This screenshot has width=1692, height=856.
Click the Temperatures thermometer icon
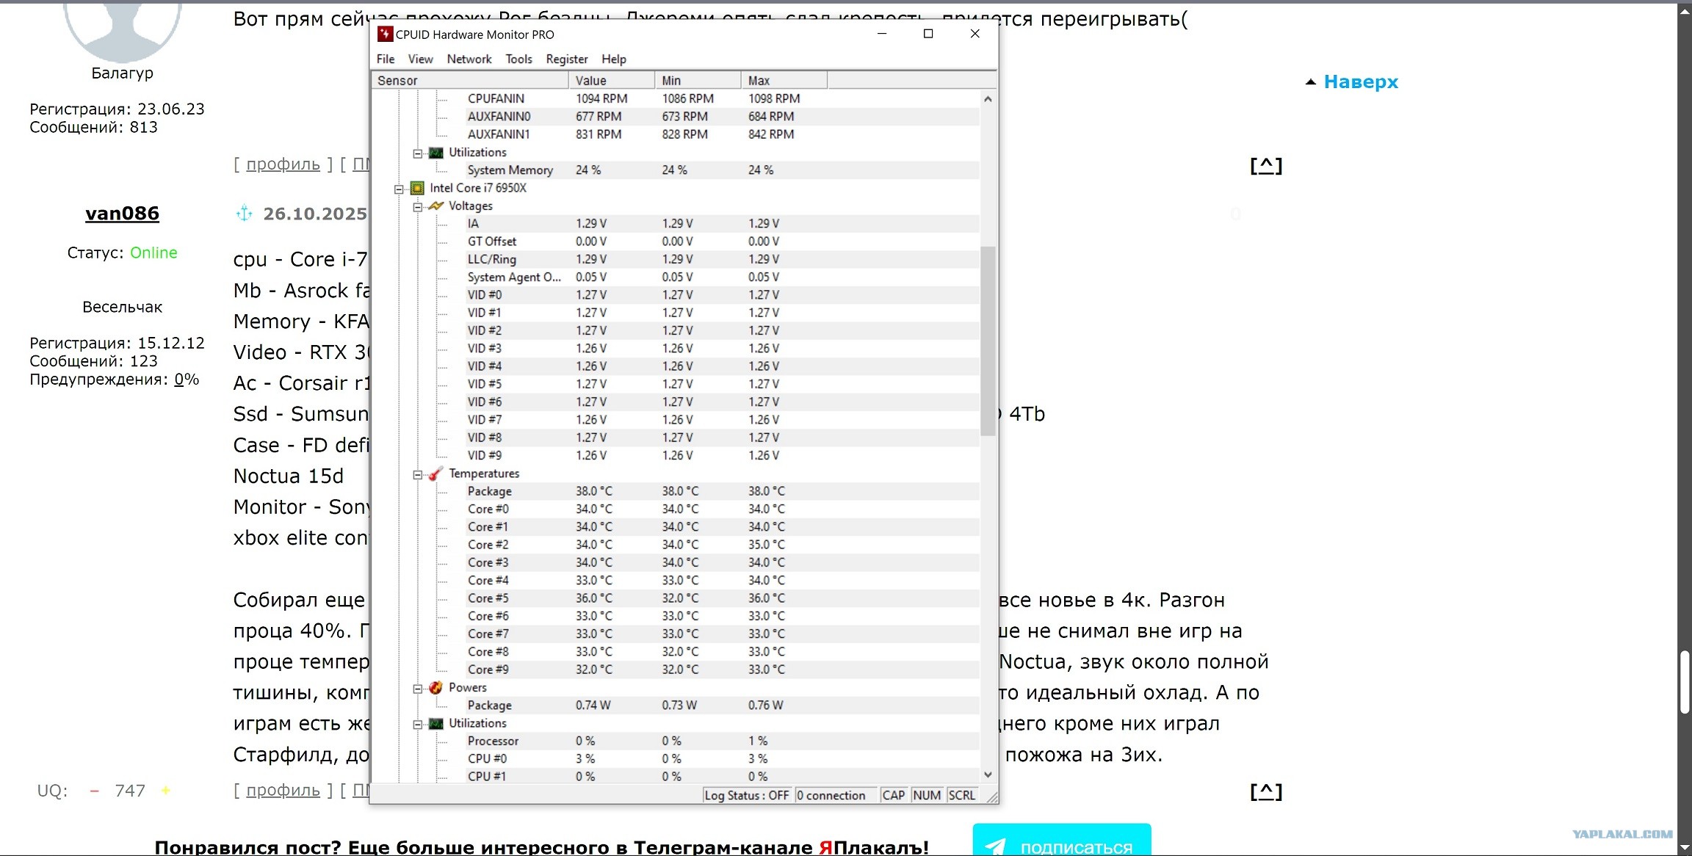pyautogui.click(x=436, y=474)
